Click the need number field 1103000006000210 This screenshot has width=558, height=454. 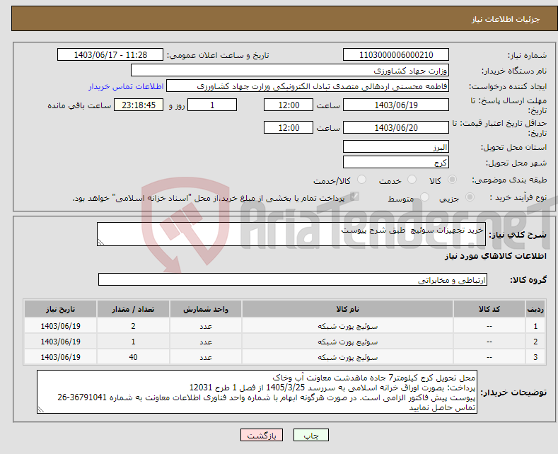pyautogui.click(x=396, y=54)
